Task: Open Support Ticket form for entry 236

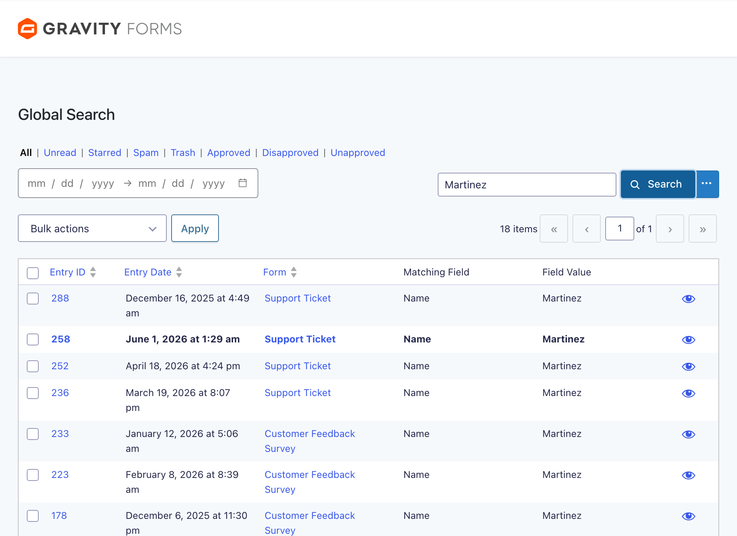Action: (298, 393)
